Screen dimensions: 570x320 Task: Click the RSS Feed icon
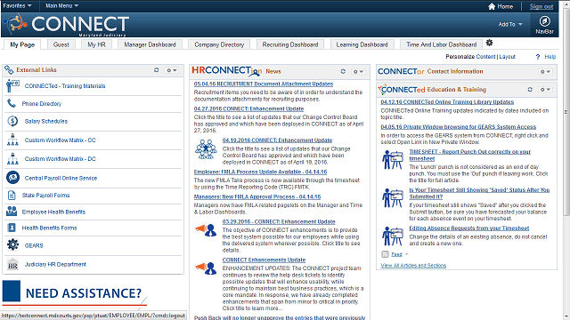(385, 254)
